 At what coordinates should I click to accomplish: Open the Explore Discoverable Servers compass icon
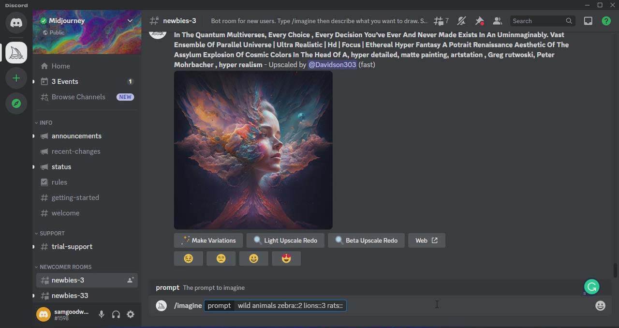click(x=16, y=103)
